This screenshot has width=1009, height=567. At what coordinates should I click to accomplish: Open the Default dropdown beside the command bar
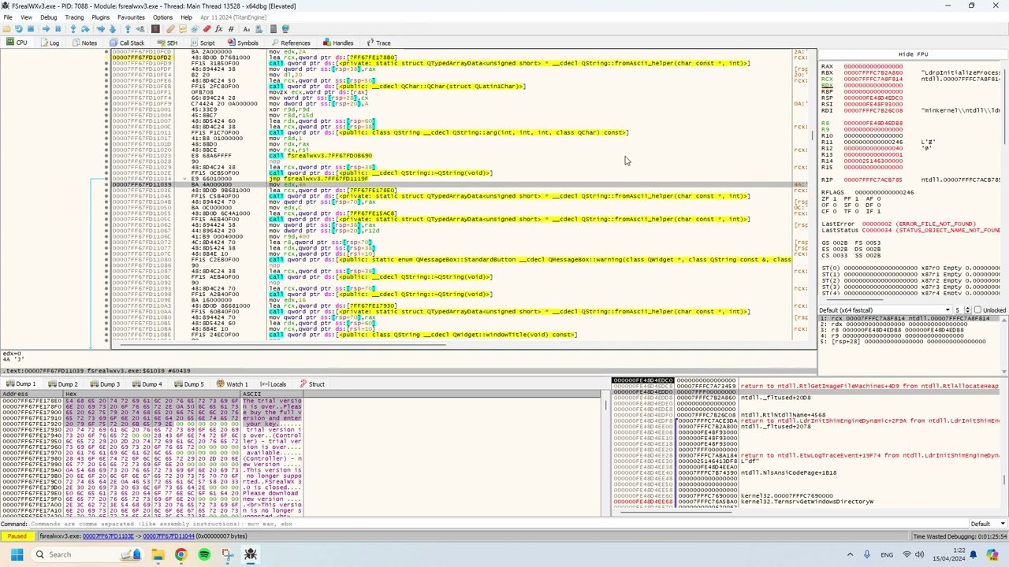pyautogui.click(x=987, y=524)
